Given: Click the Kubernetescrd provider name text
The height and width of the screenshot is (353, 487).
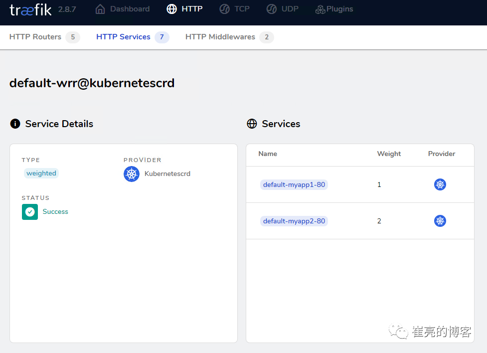Looking at the screenshot, I should click(x=167, y=174).
